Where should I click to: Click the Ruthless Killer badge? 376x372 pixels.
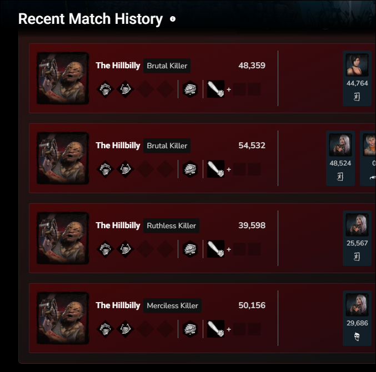coord(171,225)
